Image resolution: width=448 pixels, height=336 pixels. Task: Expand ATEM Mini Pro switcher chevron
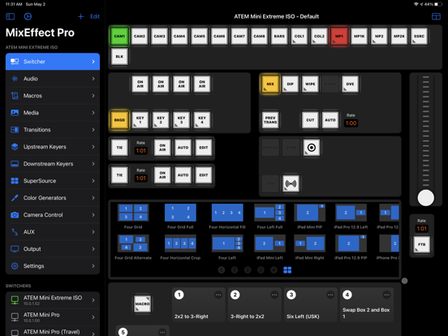point(93,317)
